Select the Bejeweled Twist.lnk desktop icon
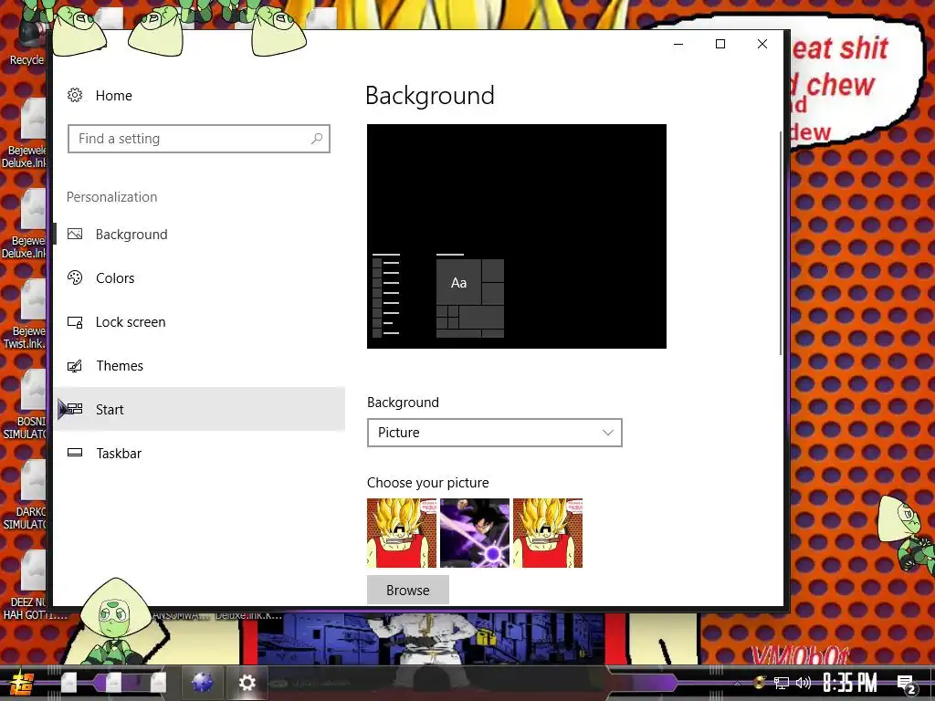The width and height of the screenshot is (935, 701). click(x=26, y=316)
